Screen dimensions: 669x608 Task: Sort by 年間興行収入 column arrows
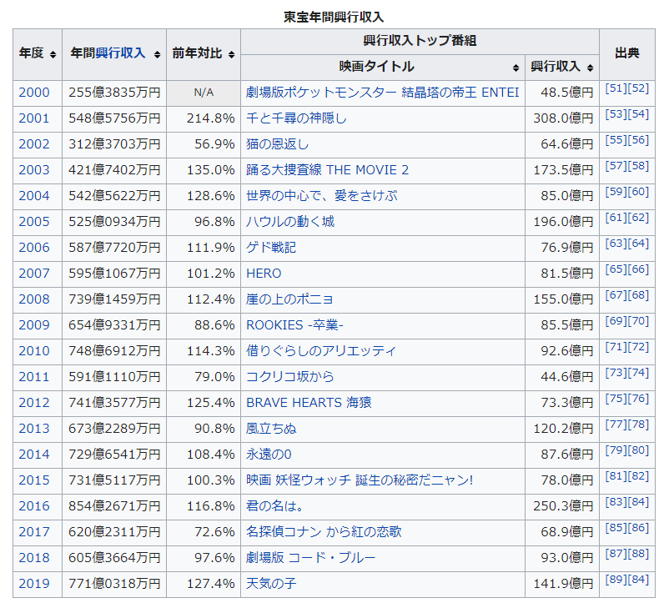point(157,54)
